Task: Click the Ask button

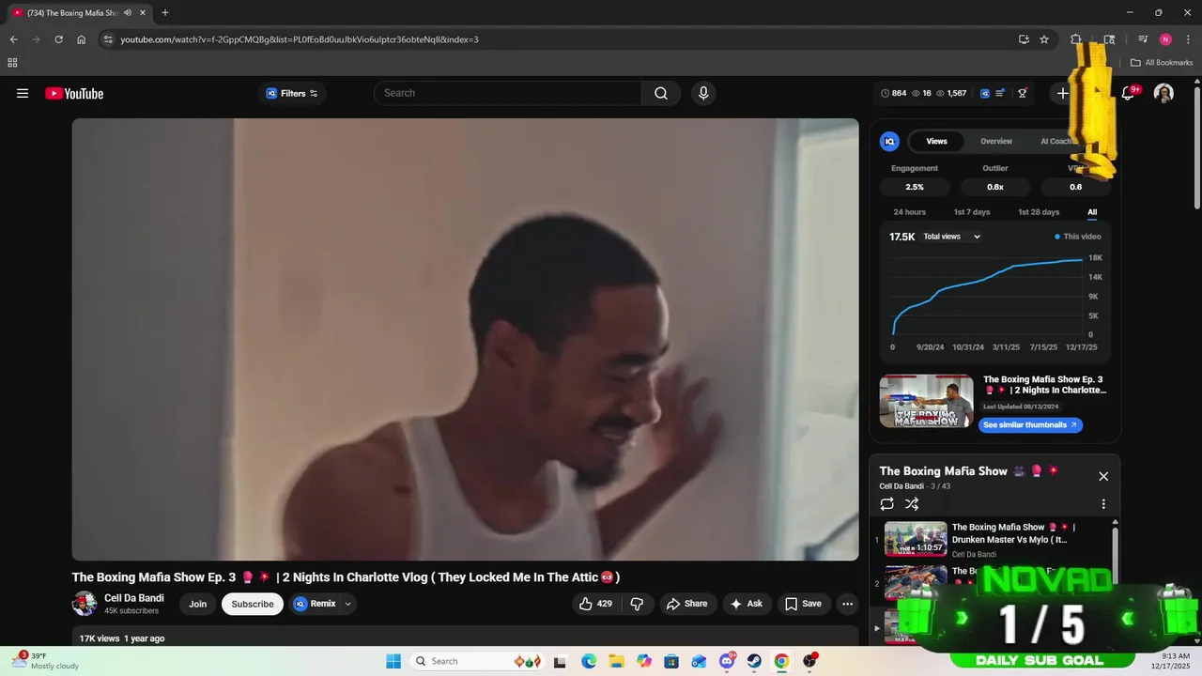Action: (x=747, y=604)
